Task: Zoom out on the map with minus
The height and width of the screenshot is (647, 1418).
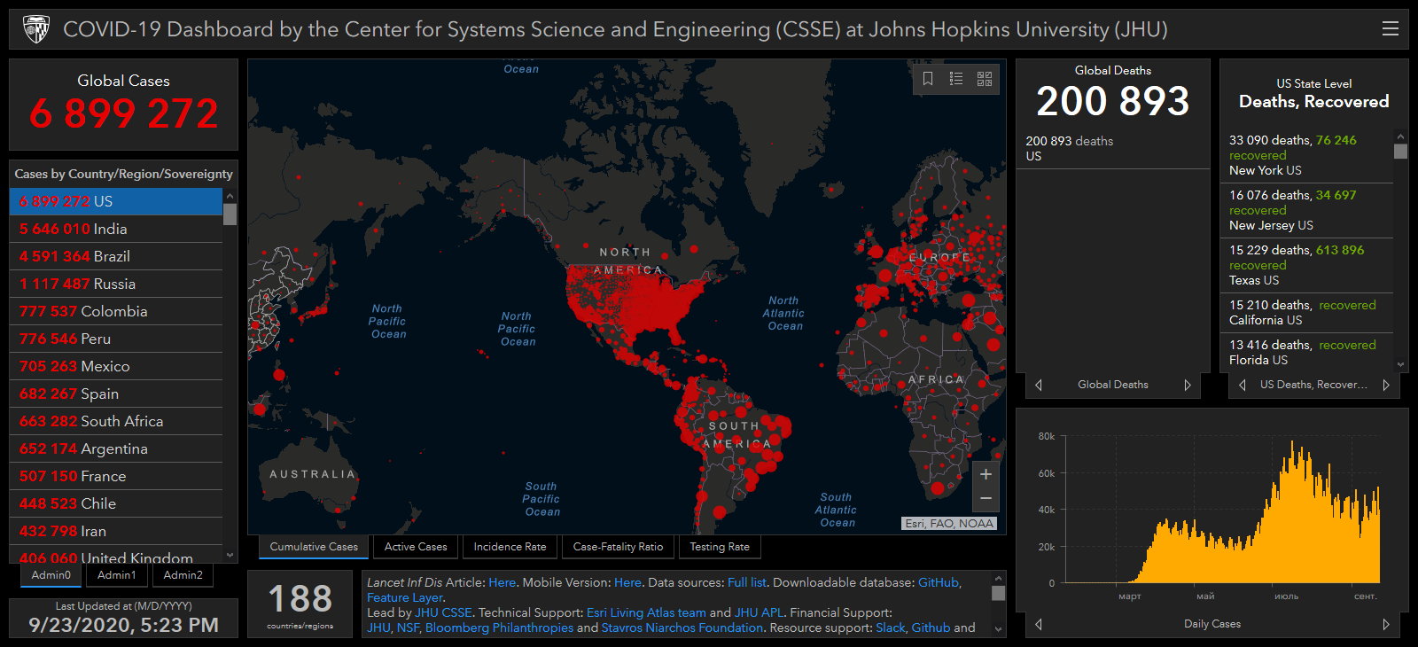Action: tap(986, 499)
